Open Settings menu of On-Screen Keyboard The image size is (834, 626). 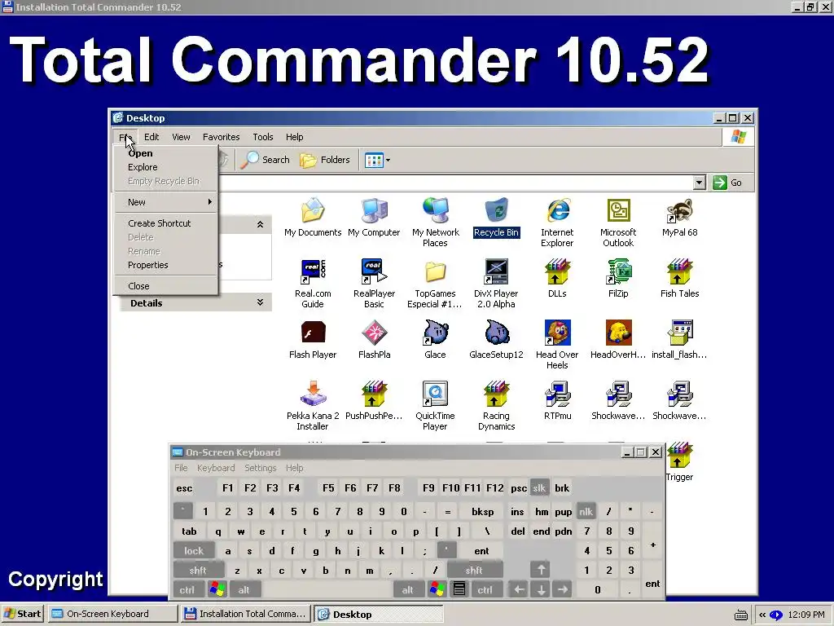(x=260, y=468)
